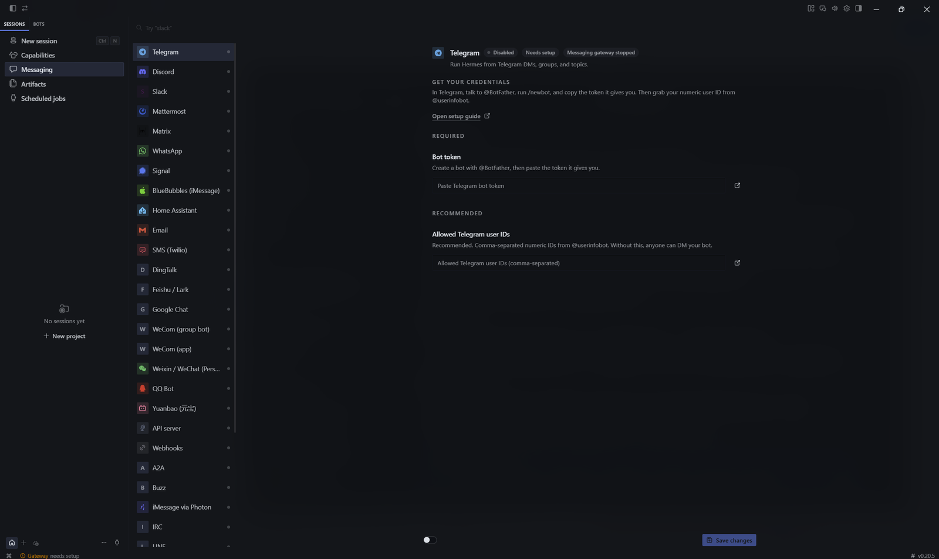Toggle the Telegram enable switch at bottom
Screen dimensions: 939x559
click(430, 540)
